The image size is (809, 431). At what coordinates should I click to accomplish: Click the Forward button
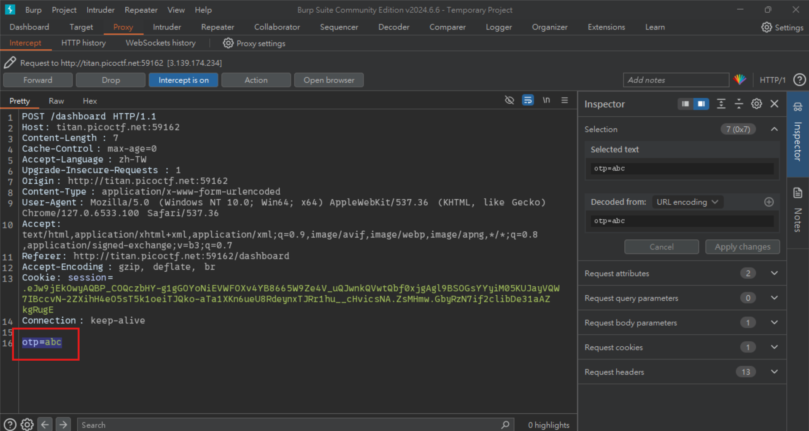[x=38, y=80]
